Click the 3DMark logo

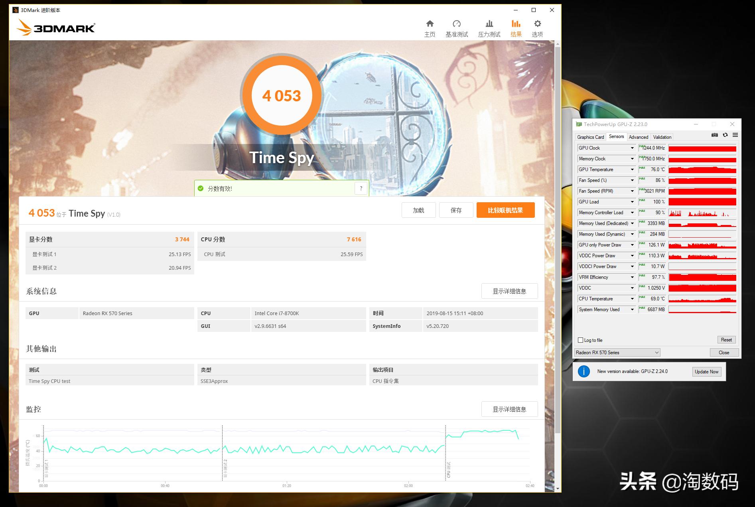(x=56, y=27)
